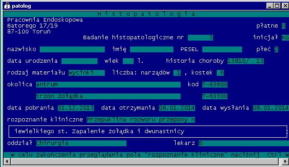Click the oddział field Chirurgia
The width and height of the screenshot is (289, 167).
tap(81, 143)
